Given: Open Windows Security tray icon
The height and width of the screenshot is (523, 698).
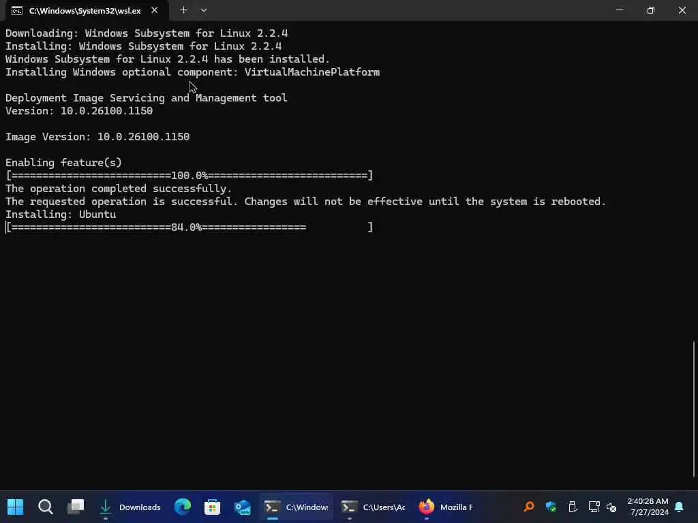Looking at the screenshot, I should click(551, 507).
